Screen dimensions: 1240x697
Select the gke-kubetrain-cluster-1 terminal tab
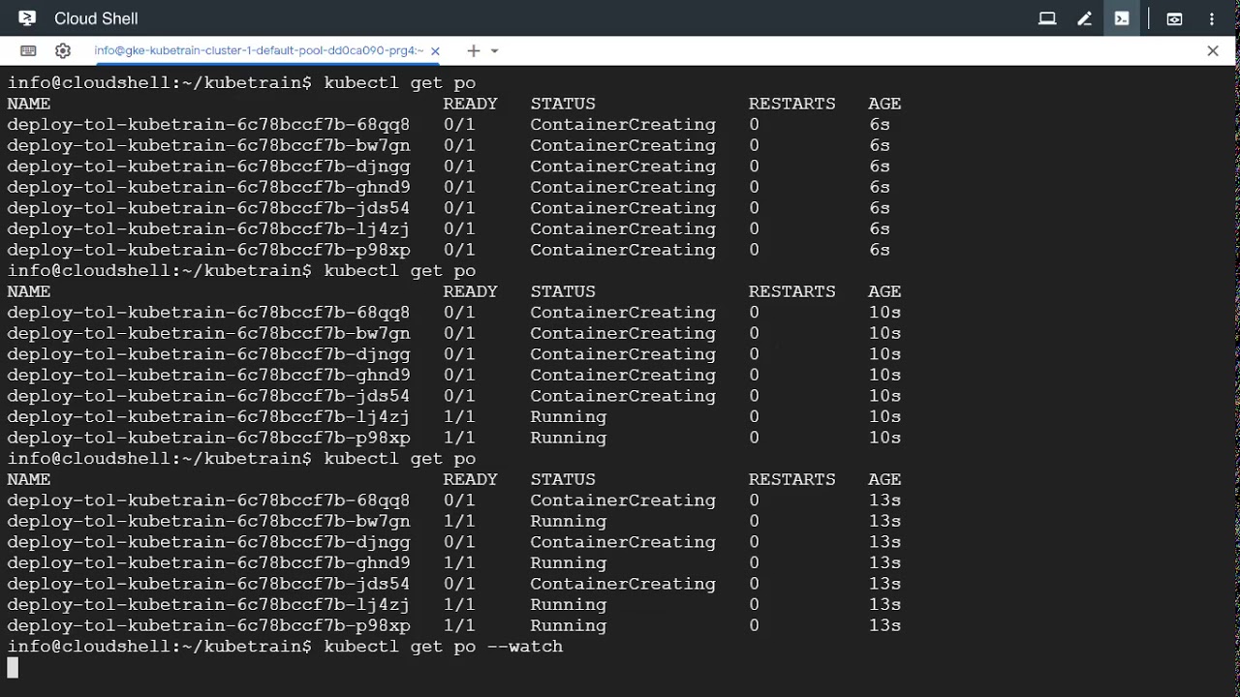pos(259,50)
